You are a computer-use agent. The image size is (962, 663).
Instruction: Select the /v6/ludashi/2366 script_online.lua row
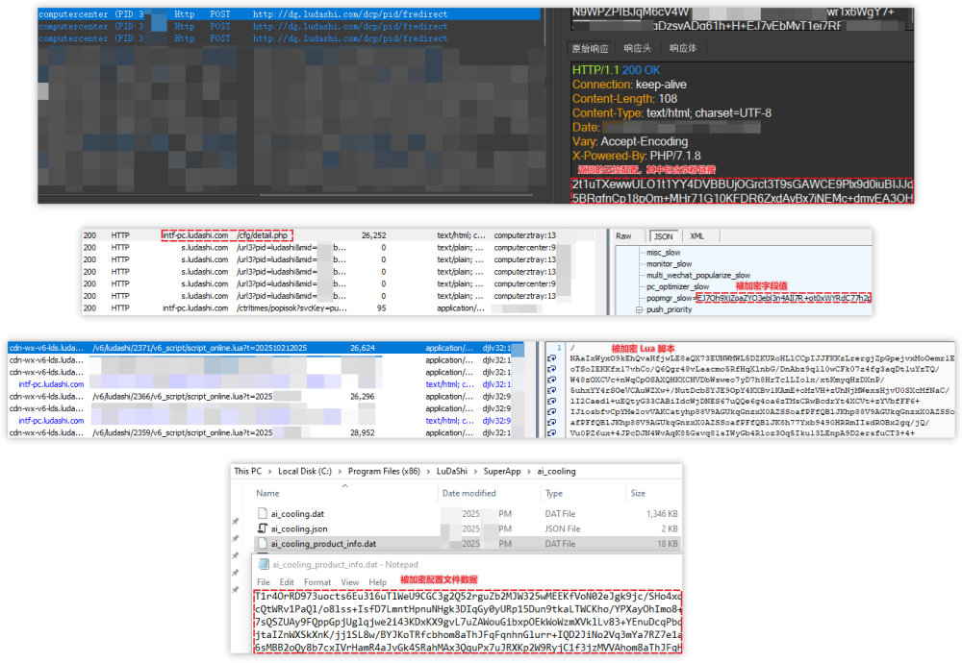pos(266,397)
